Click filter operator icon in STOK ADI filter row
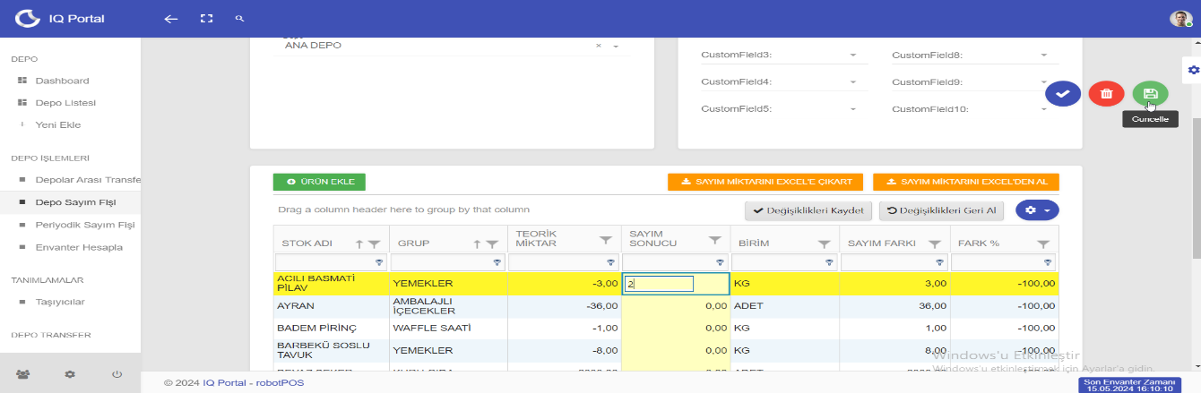This screenshot has width=1201, height=393. coord(379,262)
